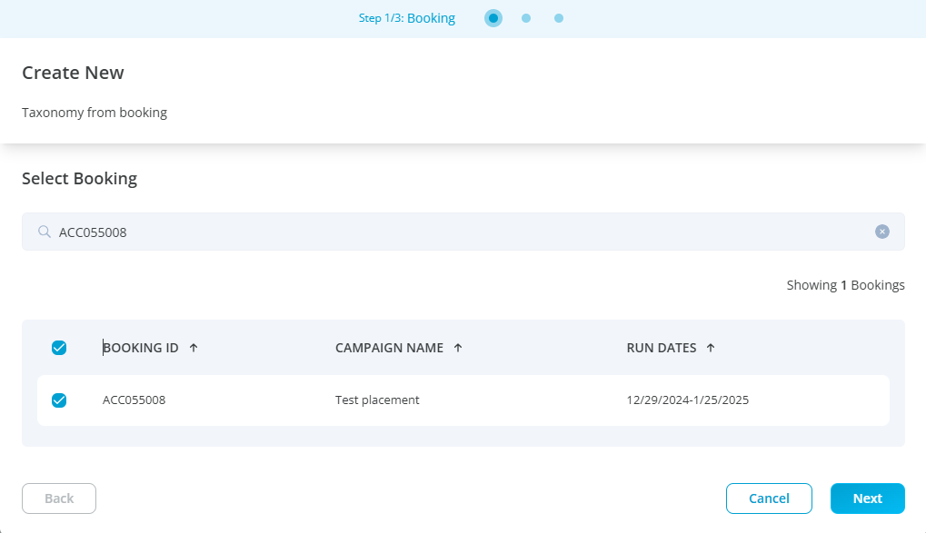Click sort arrow next to Run Dates
Image resolution: width=926 pixels, height=533 pixels.
pos(711,348)
